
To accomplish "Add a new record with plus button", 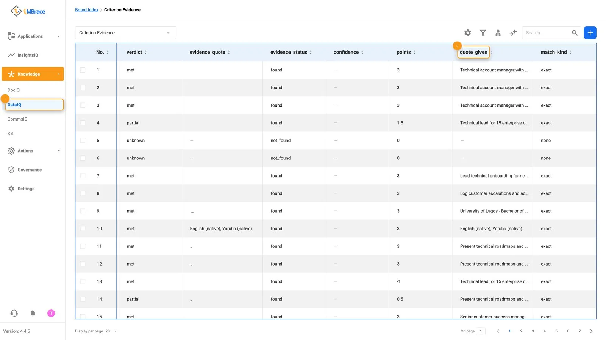I will pos(590,33).
